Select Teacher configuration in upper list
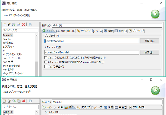166x115 pixels. click(x=7, y=39)
